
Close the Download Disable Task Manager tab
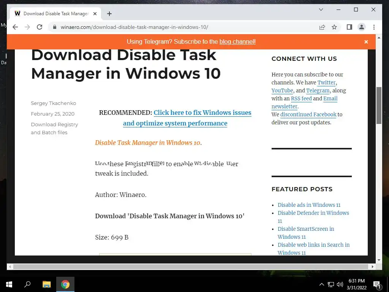95,14
